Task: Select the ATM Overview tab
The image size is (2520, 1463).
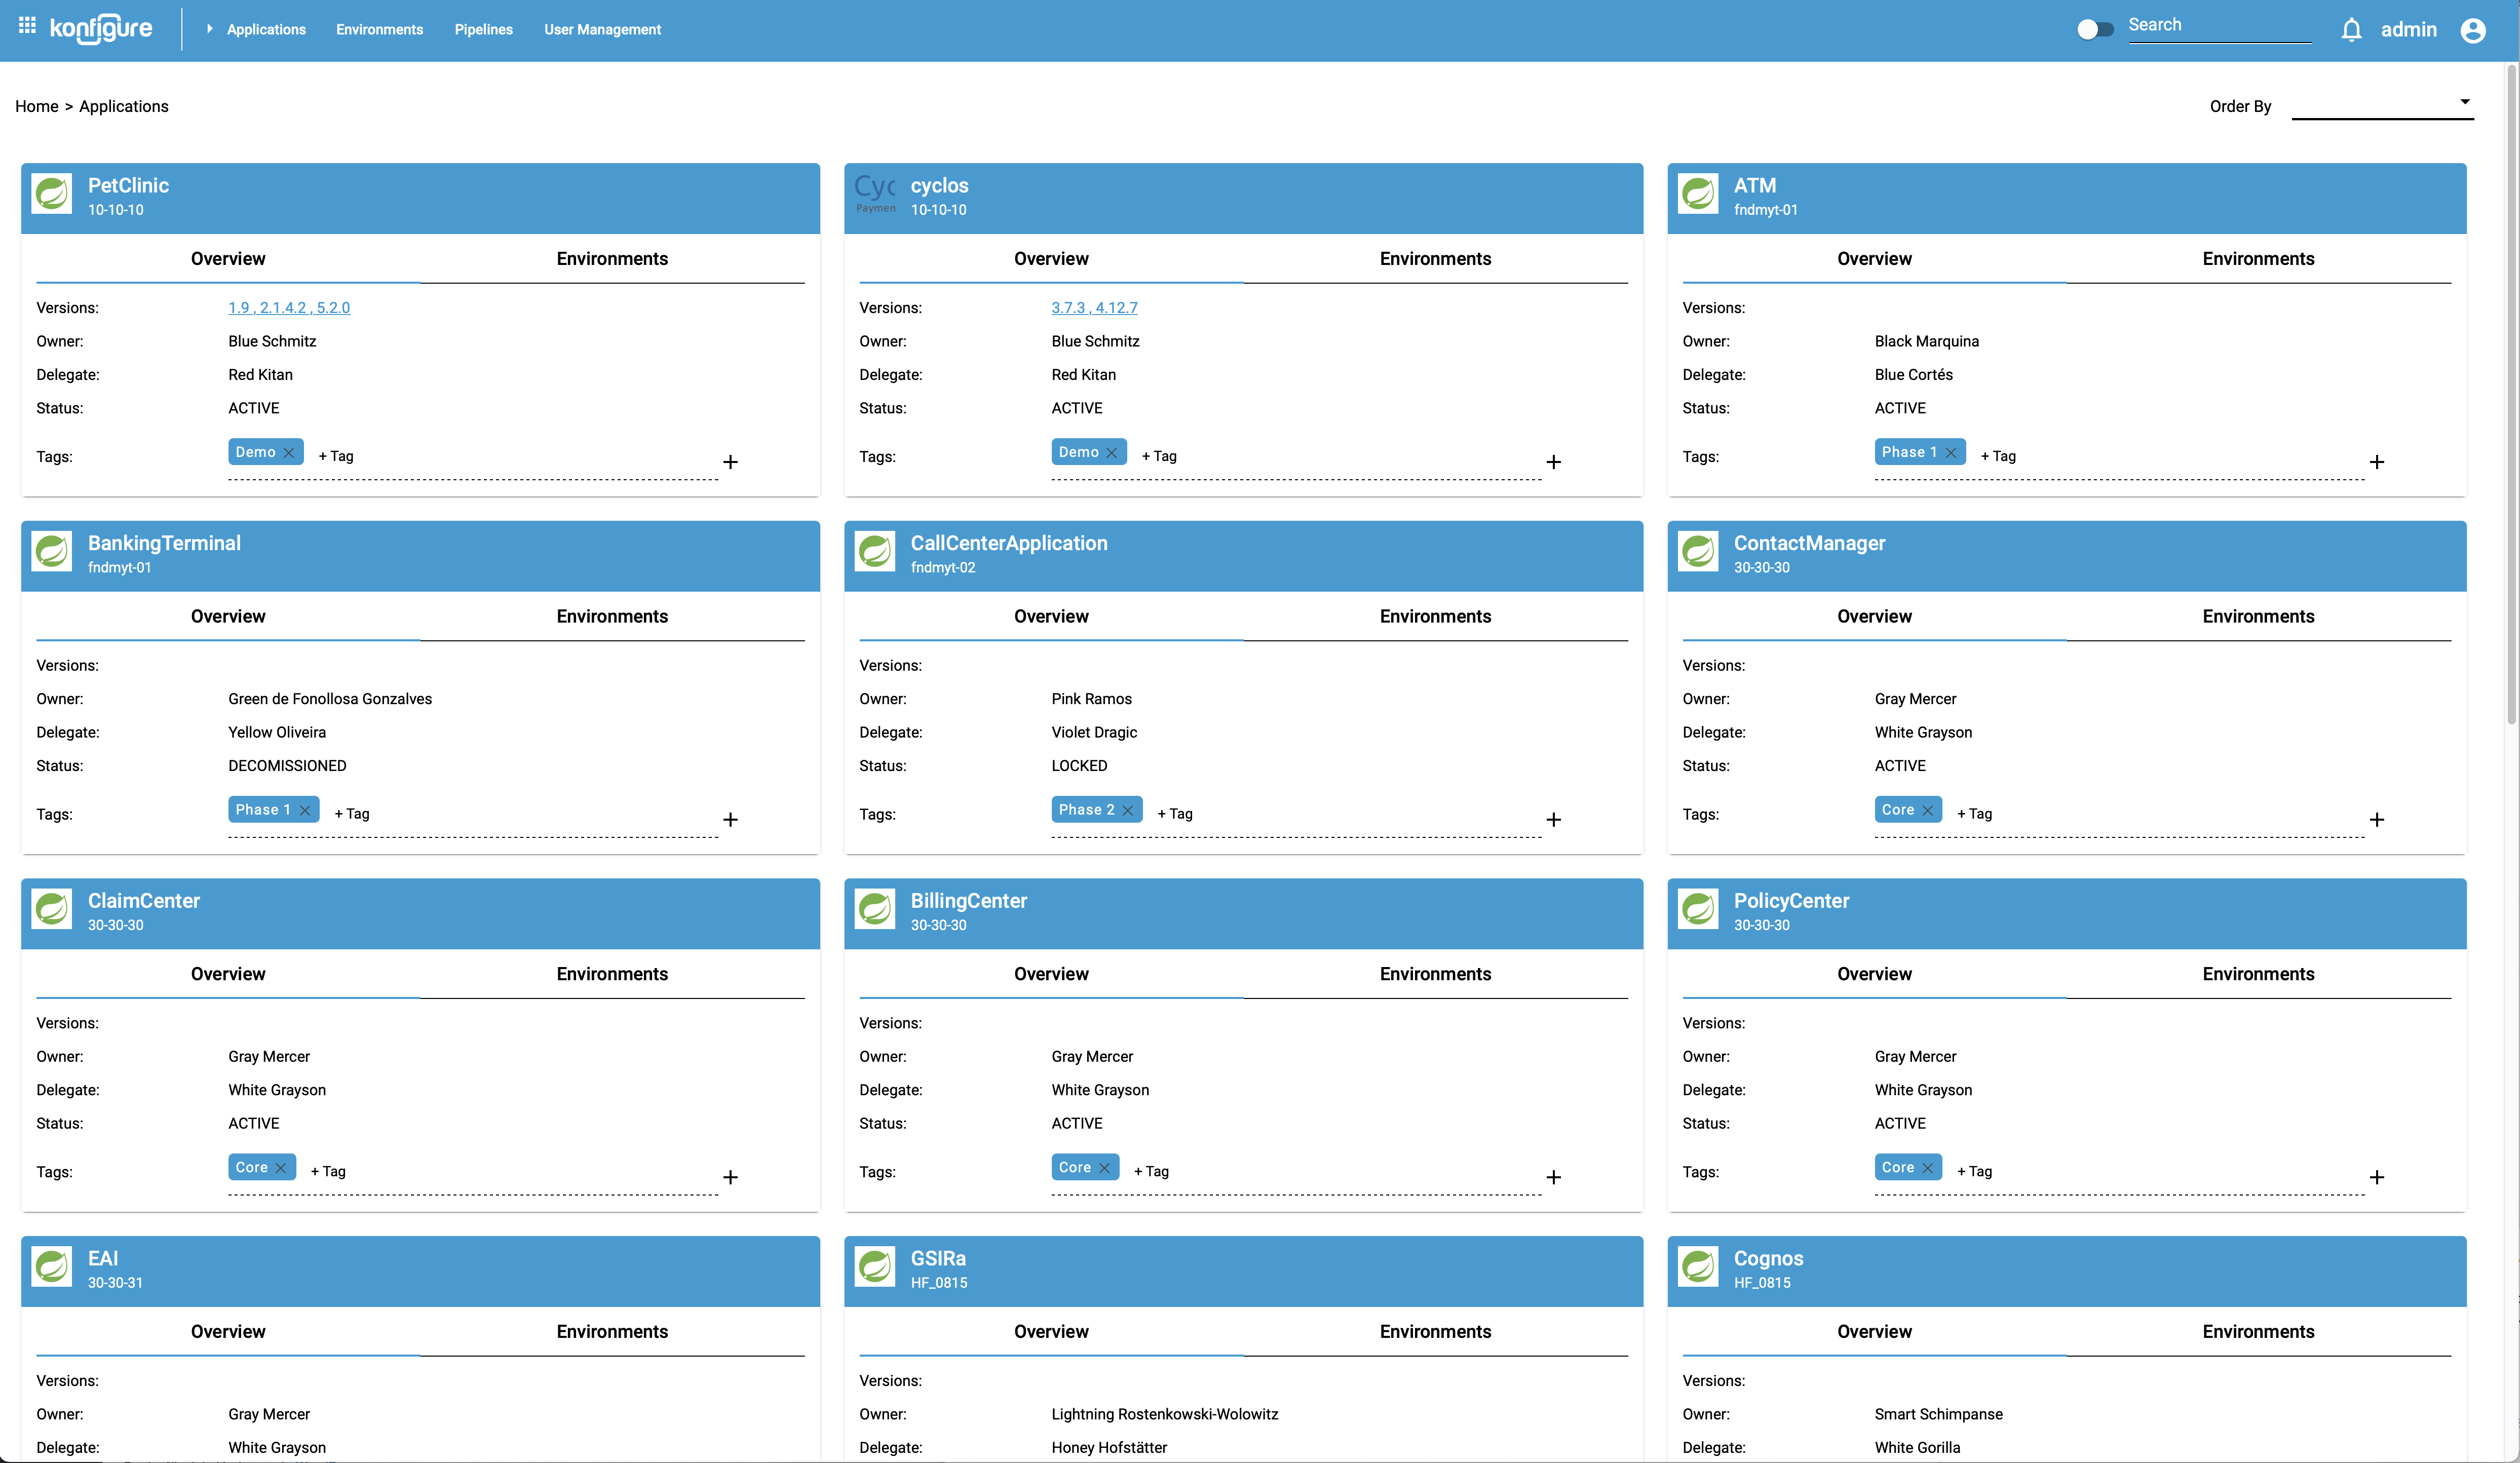Action: tap(1874, 259)
